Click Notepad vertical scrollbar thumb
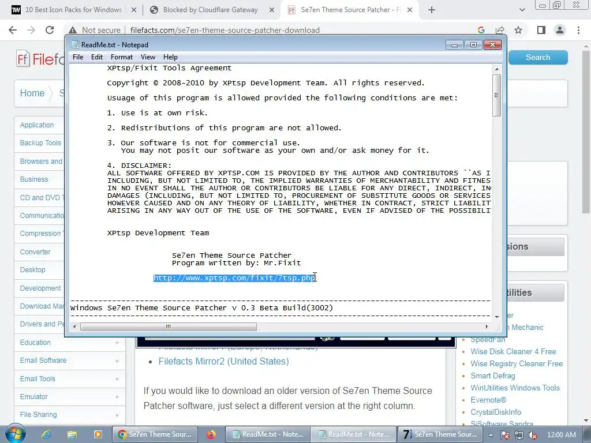This screenshot has width=591, height=443. click(497, 95)
